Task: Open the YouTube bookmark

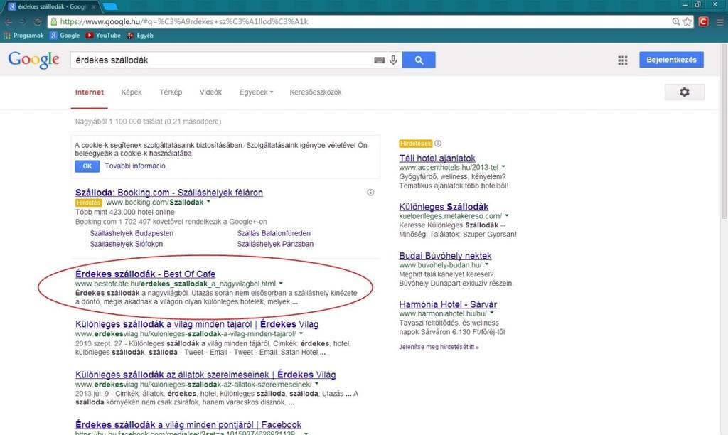Action: click(103, 36)
